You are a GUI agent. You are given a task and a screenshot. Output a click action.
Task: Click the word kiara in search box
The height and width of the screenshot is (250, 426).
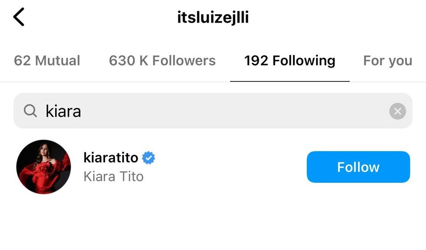(x=63, y=111)
